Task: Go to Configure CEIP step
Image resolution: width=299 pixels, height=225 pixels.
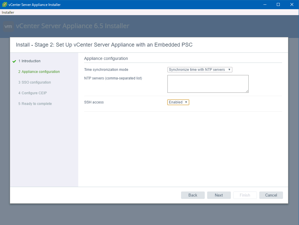Action: pyautogui.click(x=32, y=93)
